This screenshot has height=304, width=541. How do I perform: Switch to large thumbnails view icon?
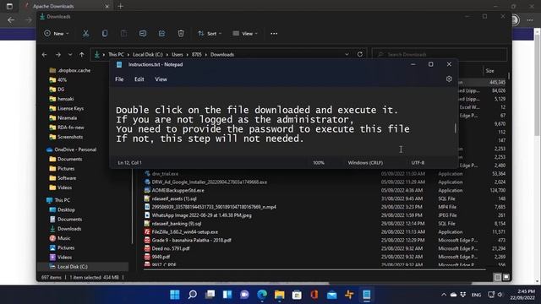tap(505, 277)
